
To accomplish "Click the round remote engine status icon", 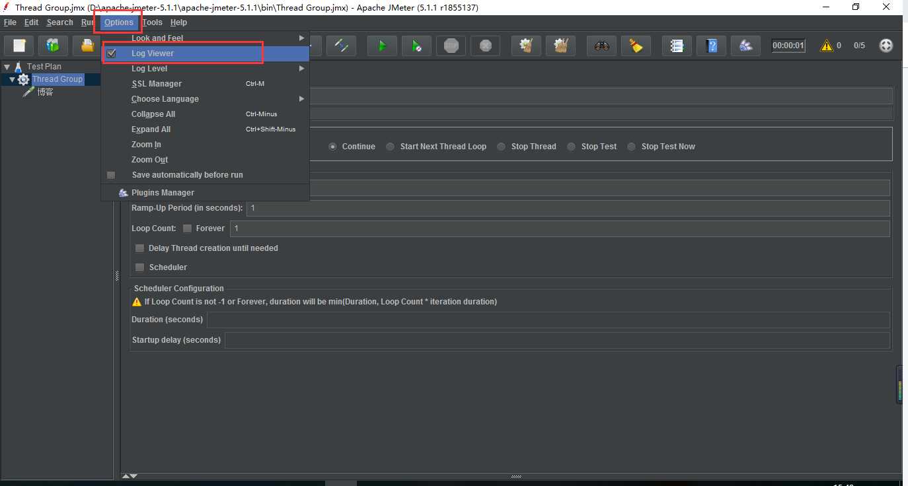I will pyautogui.click(x=886, y=46).
